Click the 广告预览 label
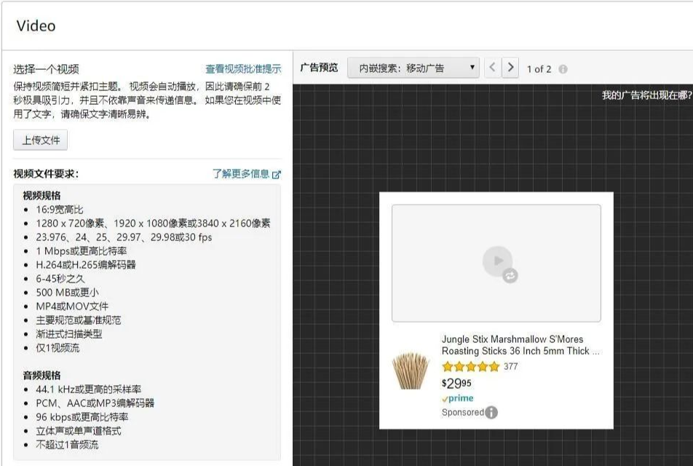693x466 pixels. (x=319, y=68)
